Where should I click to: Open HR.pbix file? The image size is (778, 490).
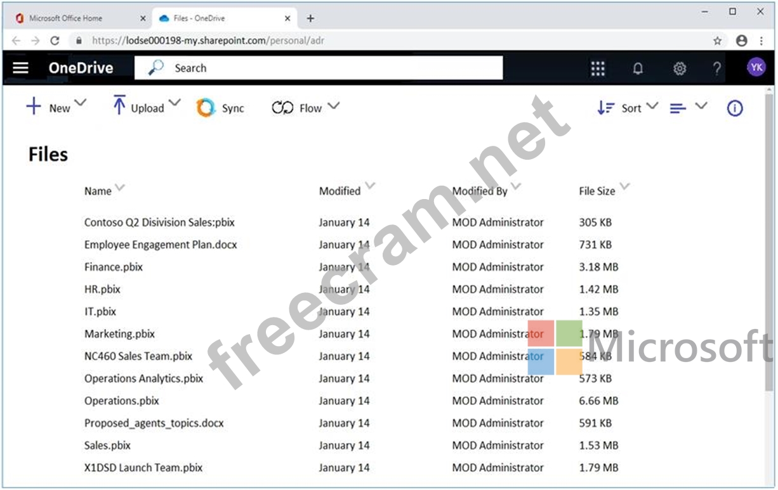102,289
